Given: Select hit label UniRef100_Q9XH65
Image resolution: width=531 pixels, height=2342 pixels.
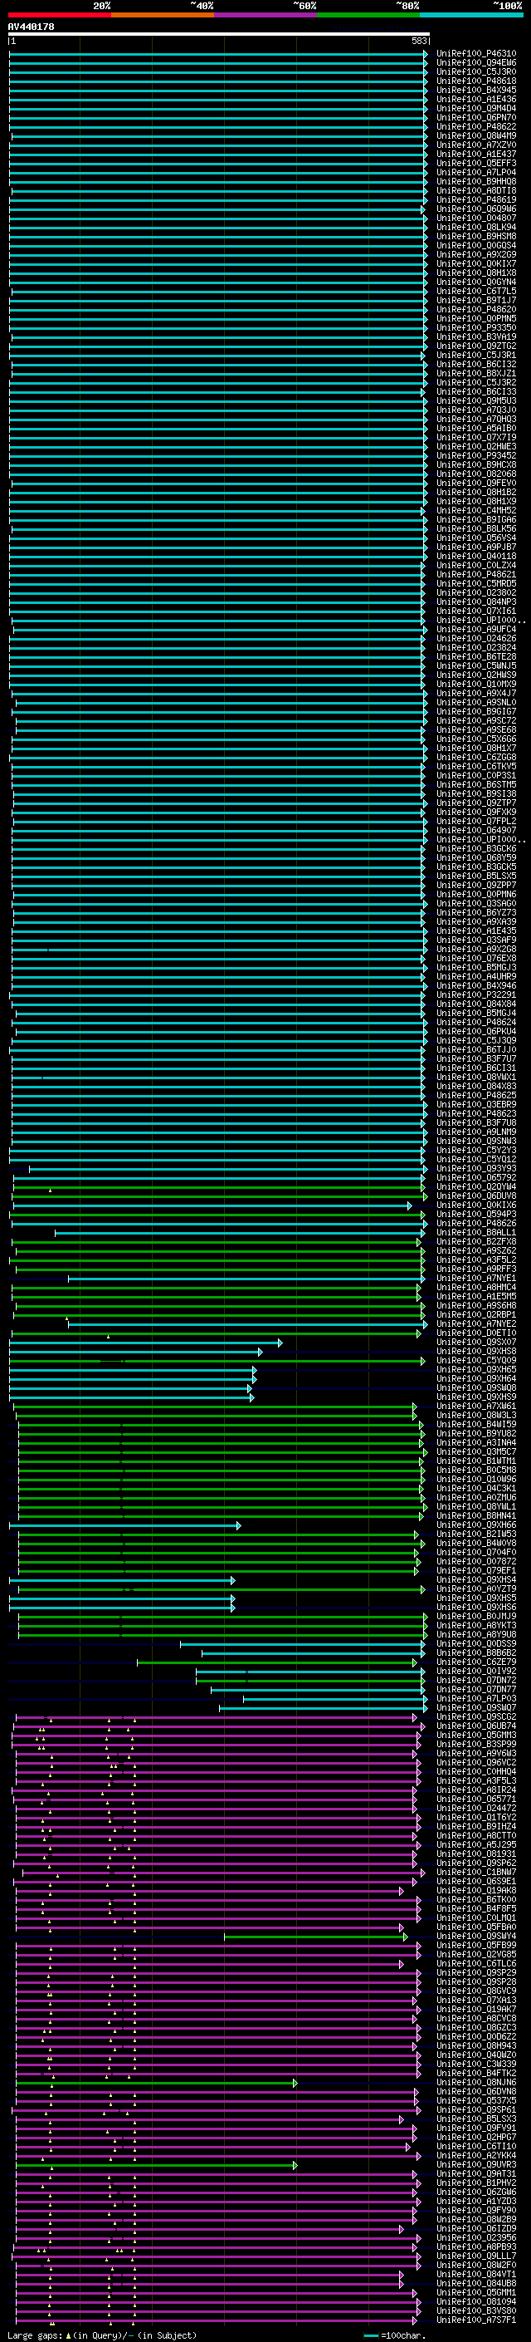Looking at the screenshot, I should coord(476,1369).
